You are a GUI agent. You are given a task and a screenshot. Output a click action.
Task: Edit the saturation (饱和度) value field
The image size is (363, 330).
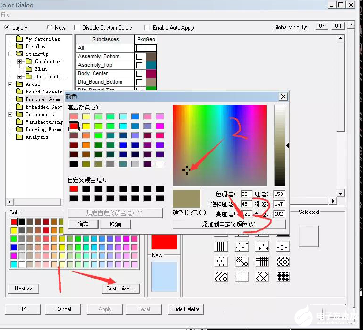click(x=246, y=204)
